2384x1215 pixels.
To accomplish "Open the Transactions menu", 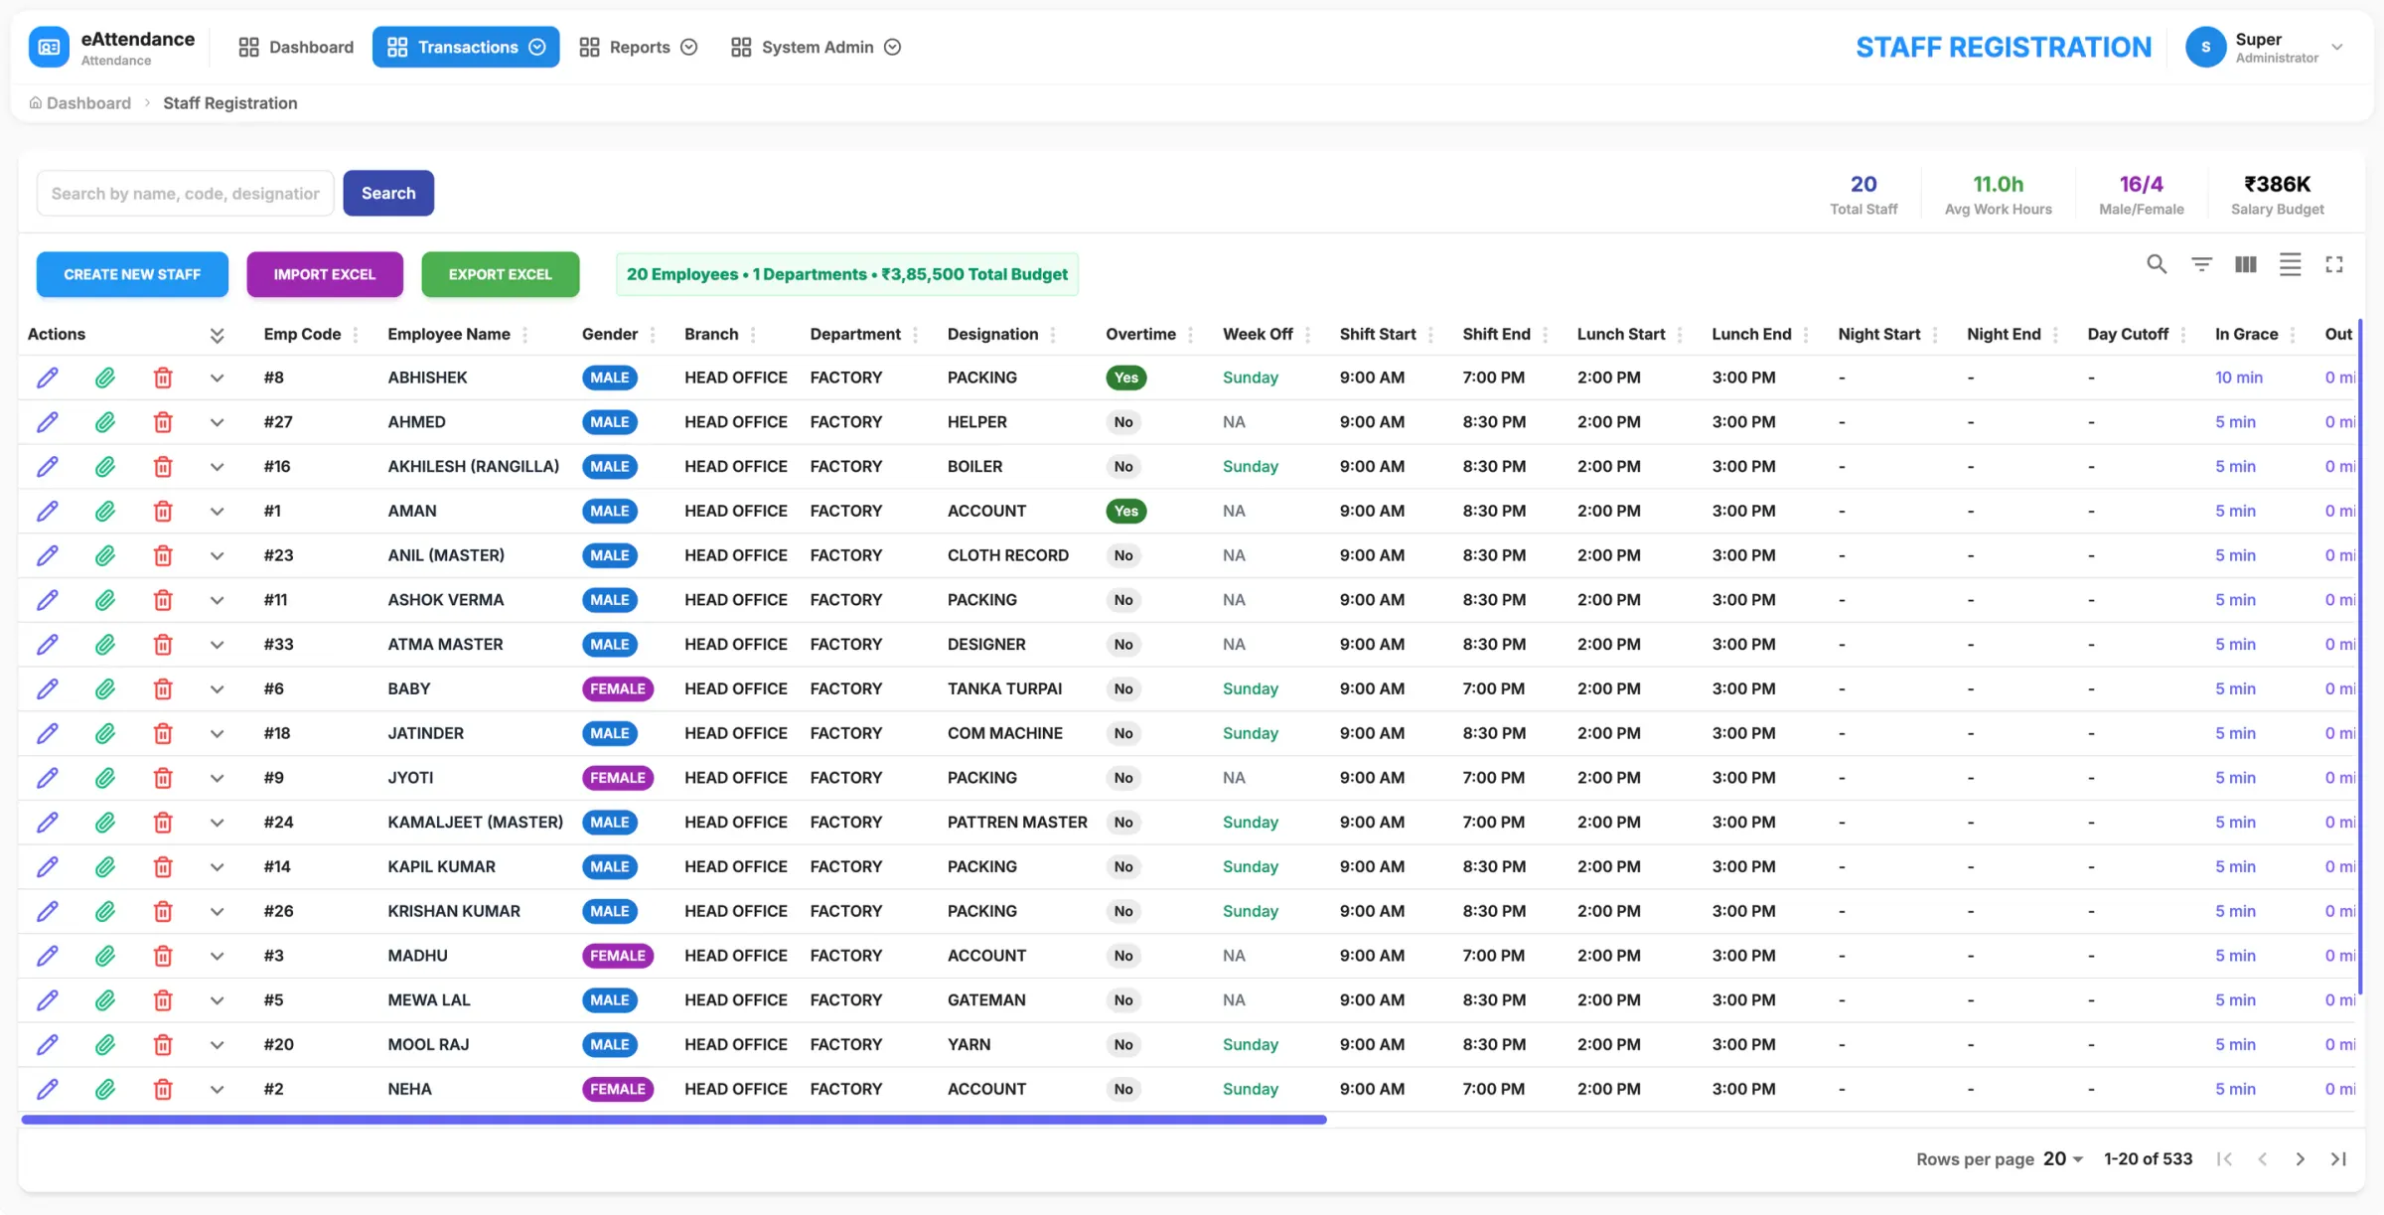I will 466,47.
